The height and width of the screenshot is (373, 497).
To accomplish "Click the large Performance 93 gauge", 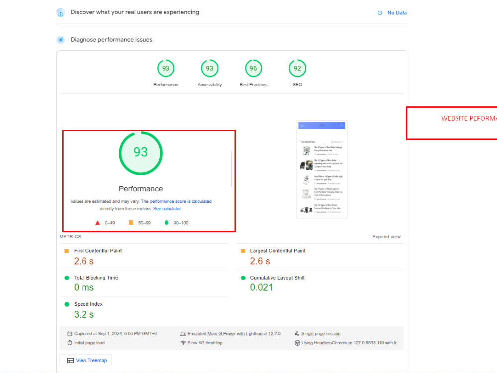I will (x=141, y=153).
